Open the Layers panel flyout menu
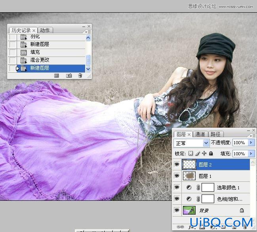Viewport: 257px width, 232px height. 253,136
